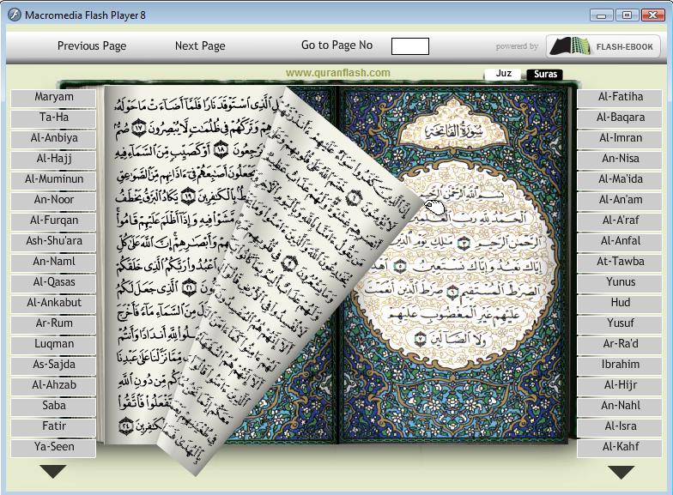This screenshot has width=673, height=495.
Task: Click the Flash-Ebook logo
Action: tap(603, 46)
